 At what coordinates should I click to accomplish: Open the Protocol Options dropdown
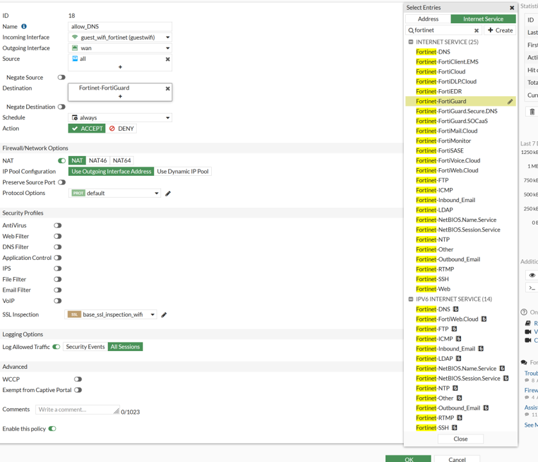(x=115, y=193)
